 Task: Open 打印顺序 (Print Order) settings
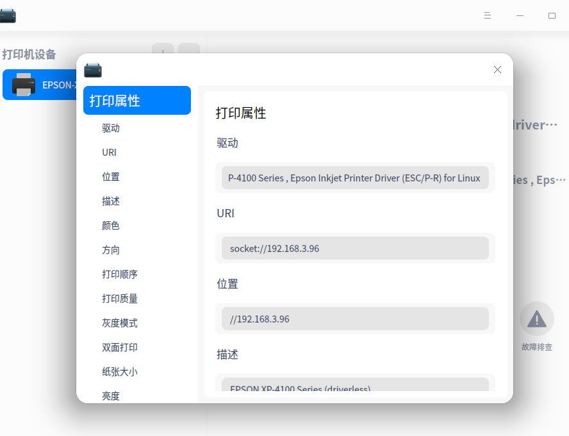(118, 274)
